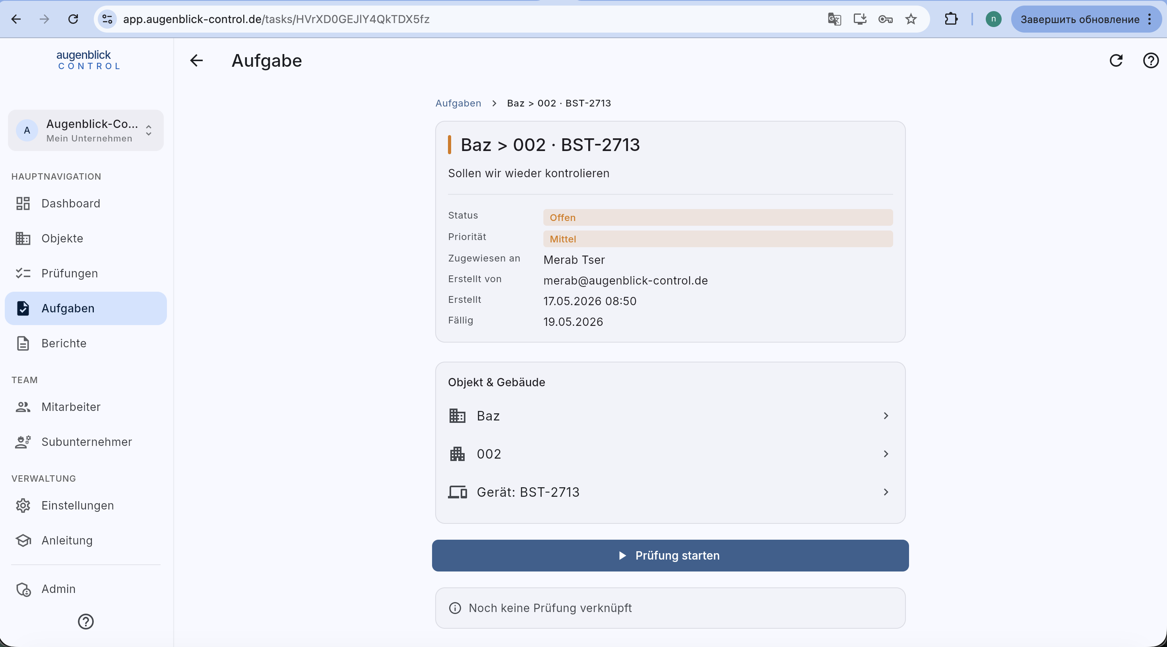Image resolution: width=1167 pixels, height=647 pixels.
Task: Click the help icon at the sidebar bottom
Action: pos(85,622)
